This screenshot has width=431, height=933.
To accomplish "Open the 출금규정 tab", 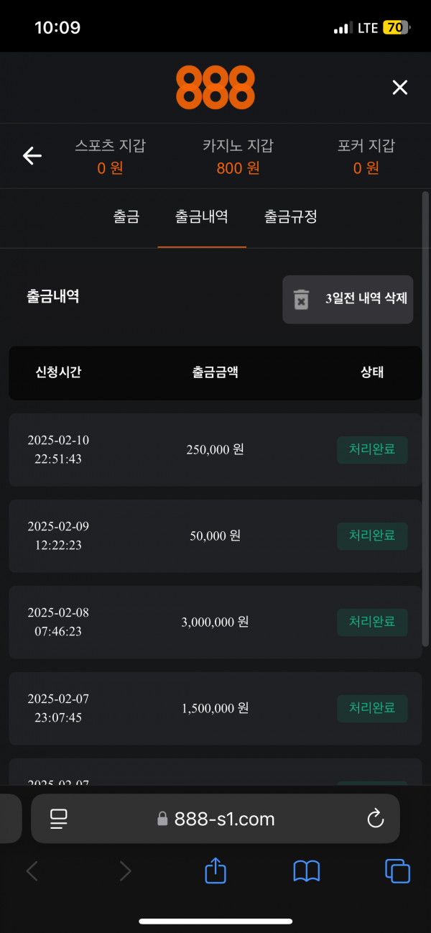I will 290,216.
